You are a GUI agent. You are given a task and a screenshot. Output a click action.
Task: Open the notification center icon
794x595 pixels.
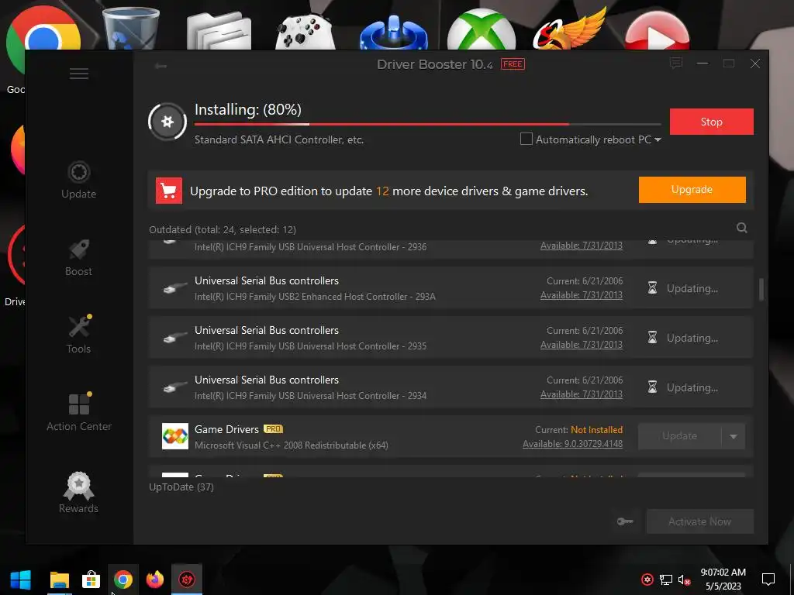coord(768,580)
